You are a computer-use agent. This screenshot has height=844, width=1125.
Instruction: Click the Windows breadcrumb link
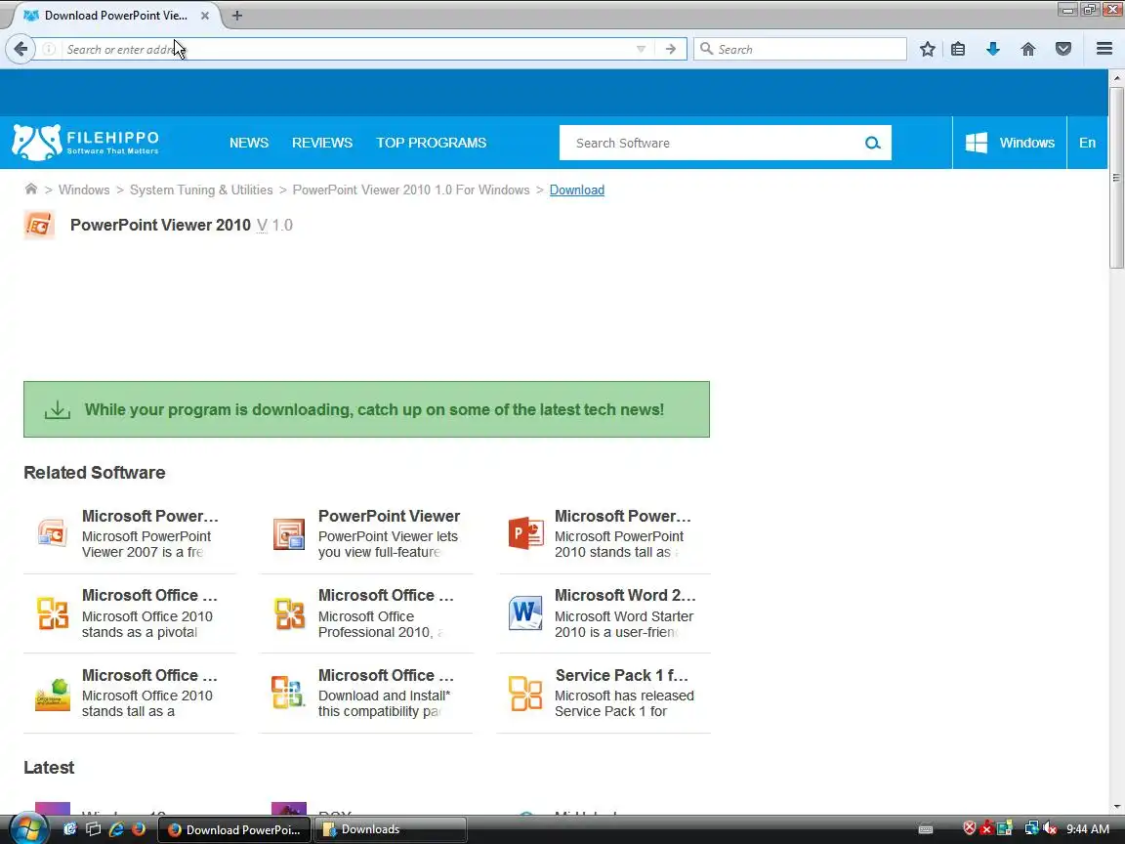[84, 190]
